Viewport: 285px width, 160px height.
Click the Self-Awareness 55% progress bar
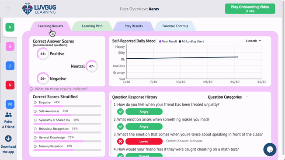click(x=67, y=115)
